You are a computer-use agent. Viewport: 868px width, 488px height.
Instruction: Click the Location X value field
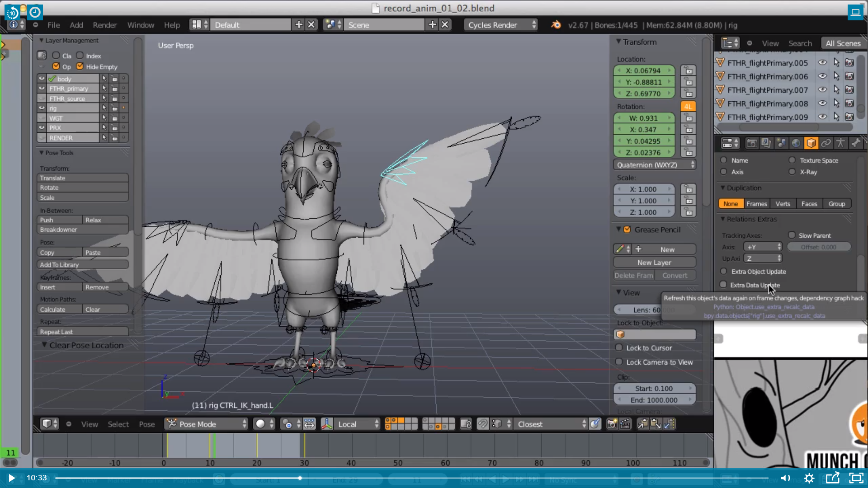point(644,70)
